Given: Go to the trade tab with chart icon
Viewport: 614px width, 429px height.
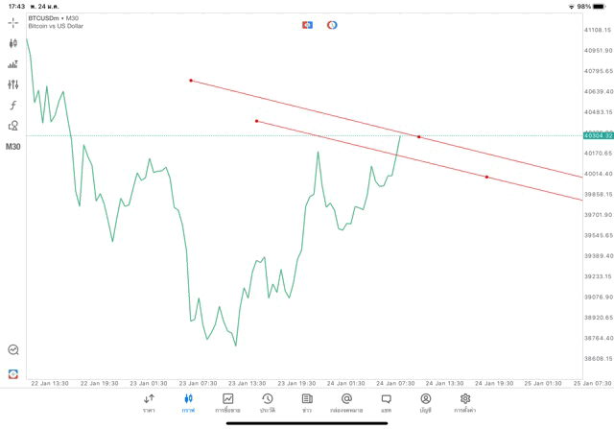Looking at the screenshot, I should pyautogui.click(x=228, y=403).
